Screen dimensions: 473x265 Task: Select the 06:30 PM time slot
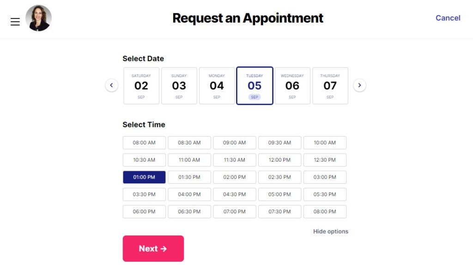tap(189, 211)
